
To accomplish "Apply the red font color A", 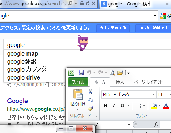I will tap(166, 106).
